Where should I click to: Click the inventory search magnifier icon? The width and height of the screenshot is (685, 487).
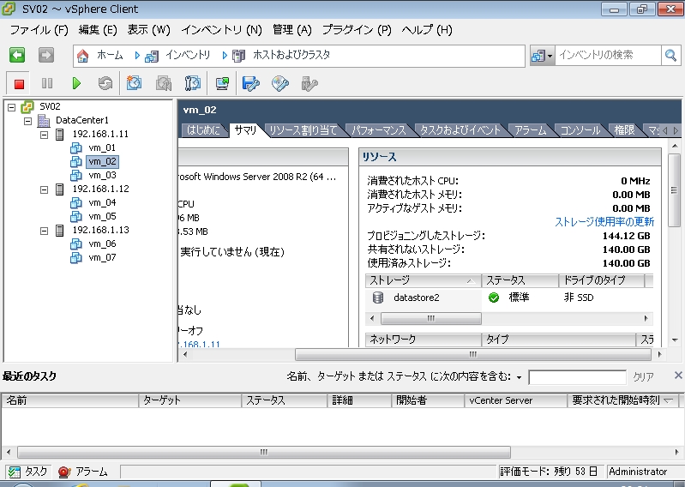click(x=670, y=56)
